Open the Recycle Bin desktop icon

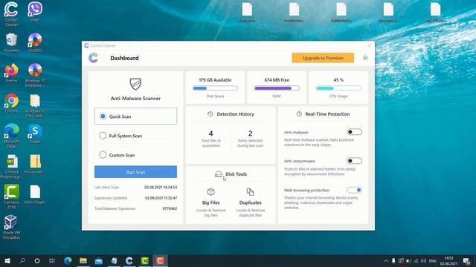pyautogui.click(x=11, y=42)
